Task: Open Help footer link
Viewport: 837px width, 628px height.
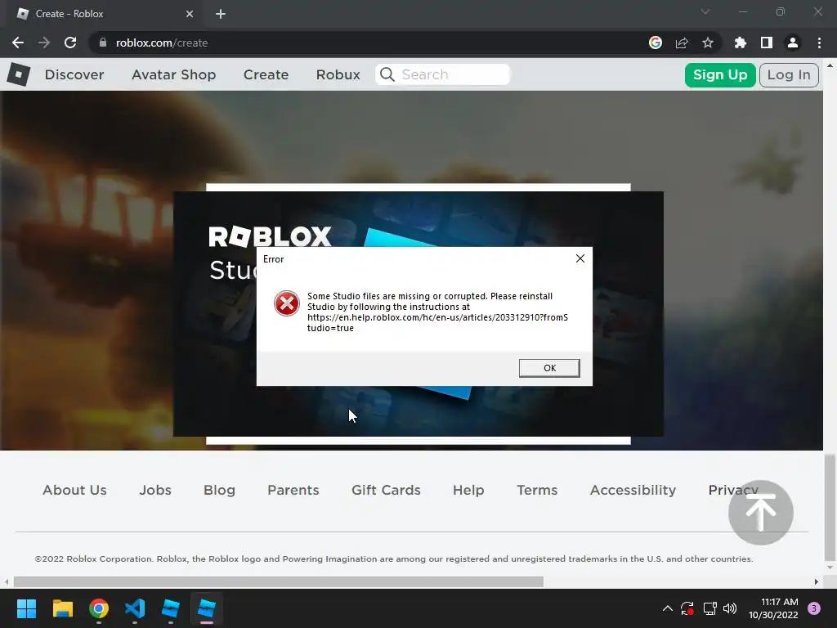Action: point(468,491)
